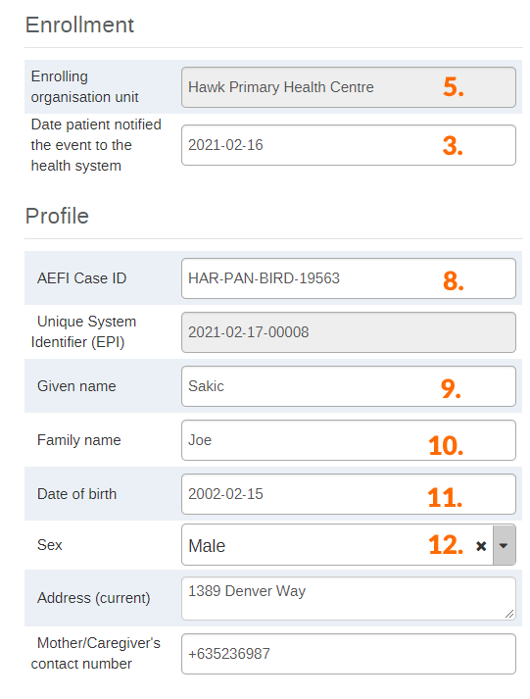The width and height of the screenshot is (530, 699).
Task: Click the Enrollment section heading
Action: 79,25
